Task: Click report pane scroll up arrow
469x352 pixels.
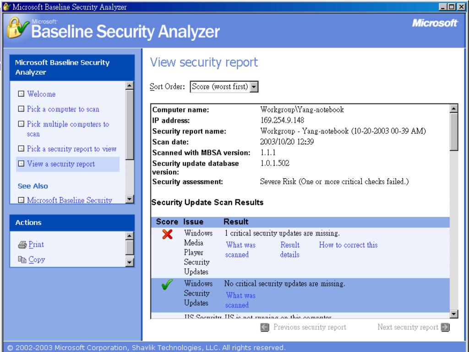Action: coord(454,108)
